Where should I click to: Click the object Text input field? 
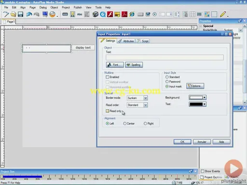165,57
